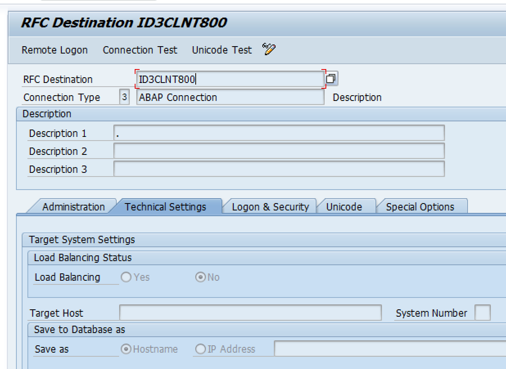Select Load Balancing Yes radio button

tap(126, 277)
